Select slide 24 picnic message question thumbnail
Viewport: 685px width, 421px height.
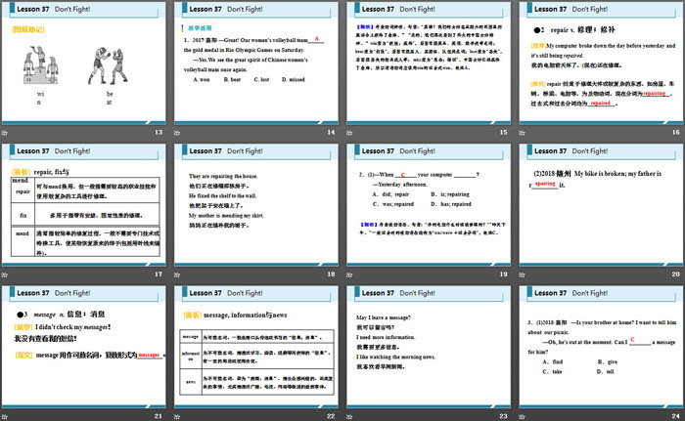coord(601,347)
